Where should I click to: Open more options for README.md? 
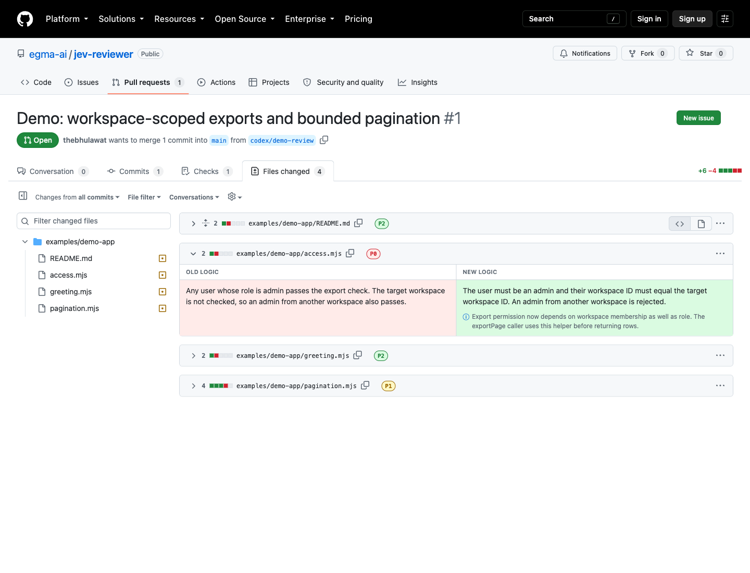click(720, 223)
